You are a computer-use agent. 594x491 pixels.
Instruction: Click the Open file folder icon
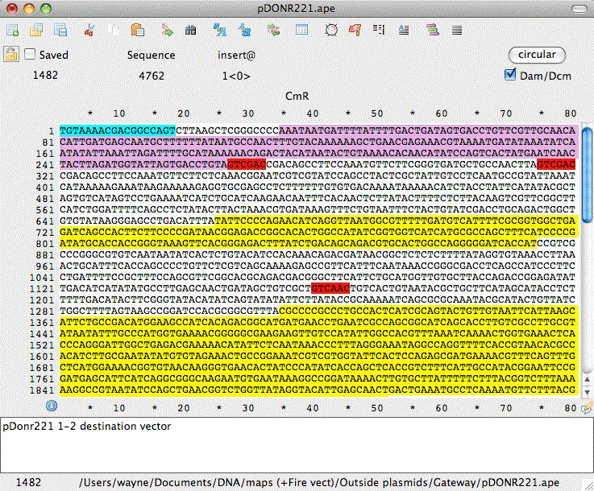click(36, 31)
